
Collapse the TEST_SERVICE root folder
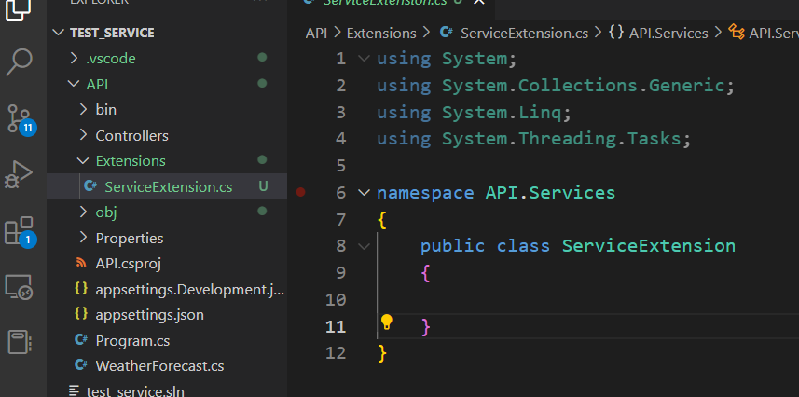tap(60, 33)
